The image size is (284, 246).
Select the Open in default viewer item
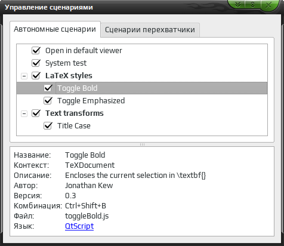point(84,51)
